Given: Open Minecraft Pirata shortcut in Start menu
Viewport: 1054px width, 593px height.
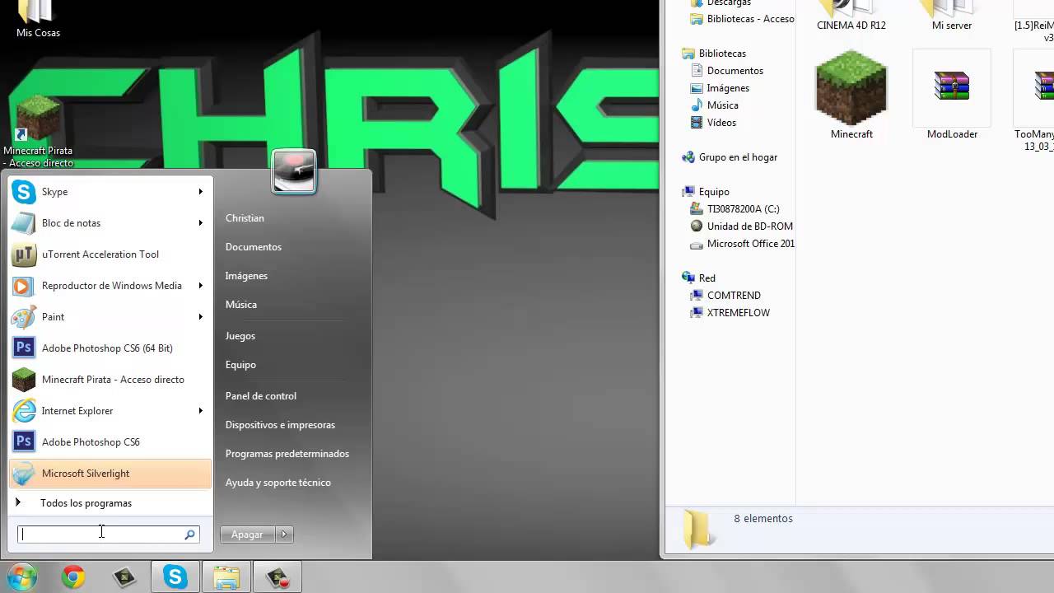Looking at the screenshot, I should point(110,380).
